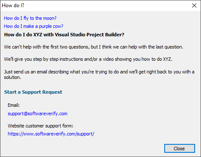Image resolution: width=201 pixels, height=157 pixels.
Task: Click the Close button at the dialog bottom
Action: click(179, 149)
